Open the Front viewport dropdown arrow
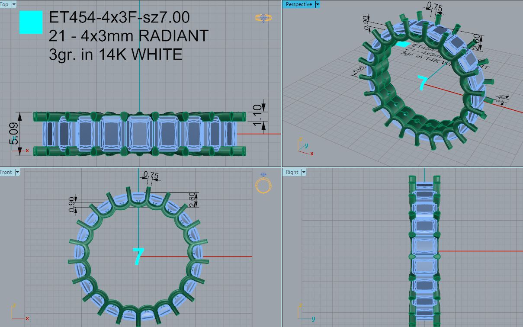This screenshot has width=523, height=327. pyautogui.click(x=17, y=172)
